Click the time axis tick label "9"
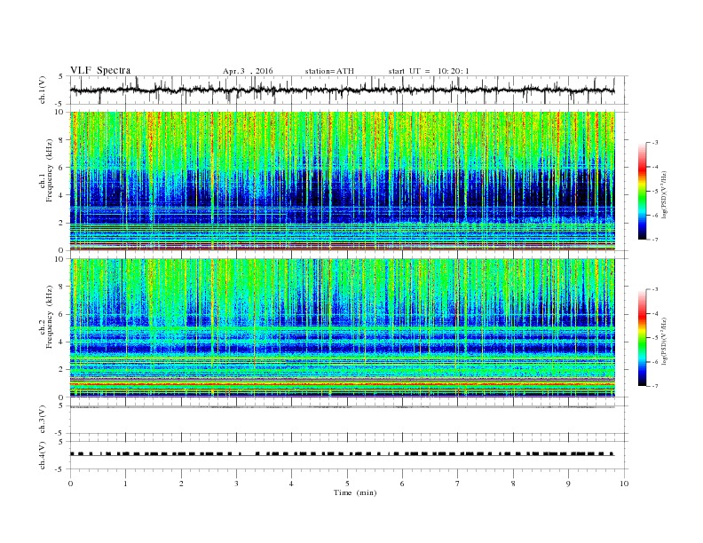 point(568,484)
